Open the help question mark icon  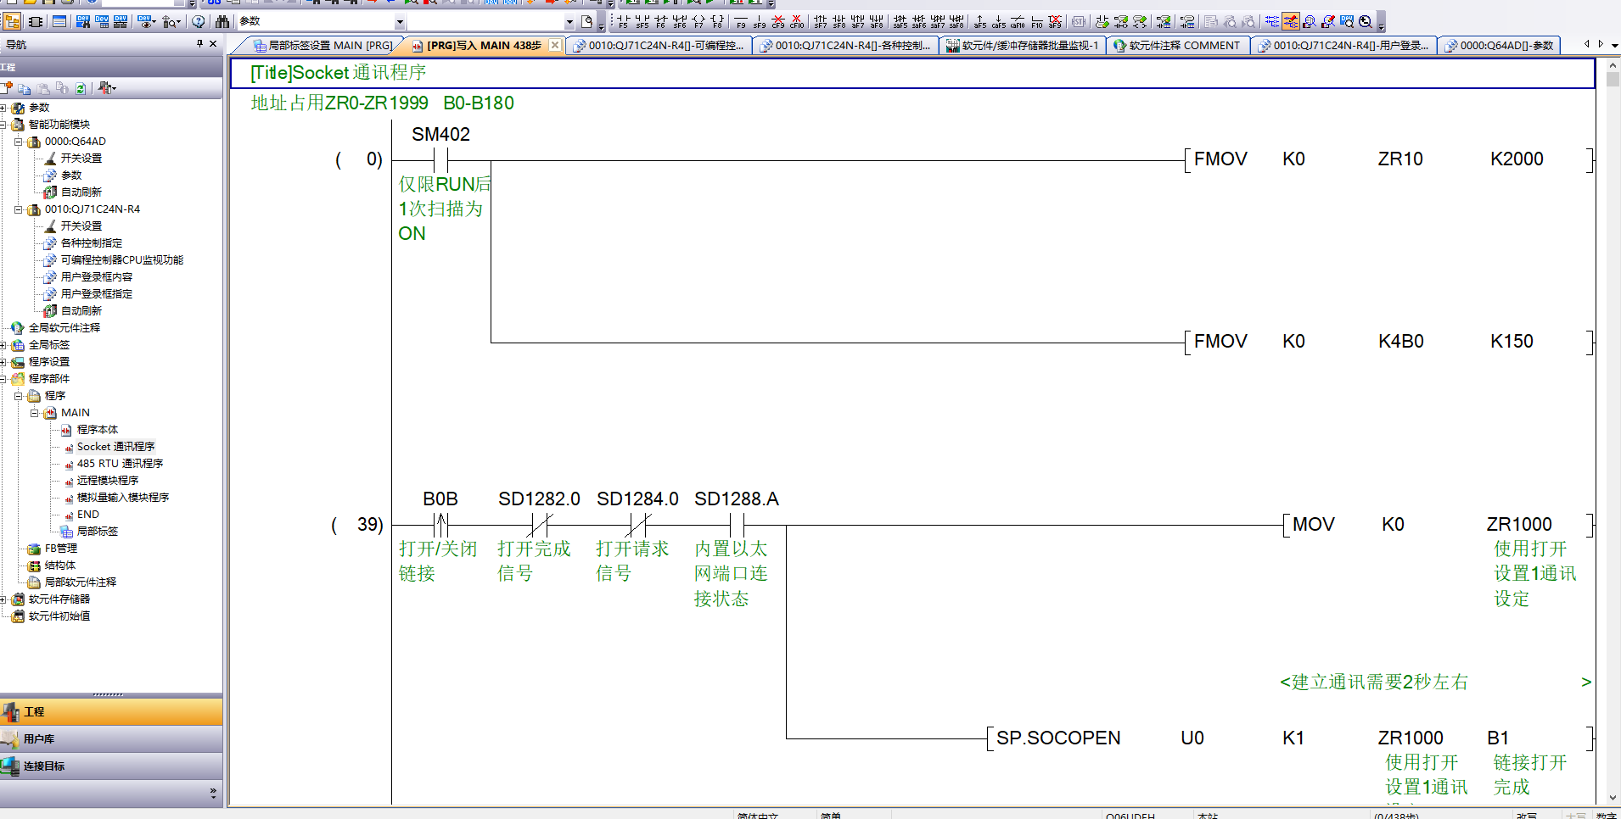(198, 22)
